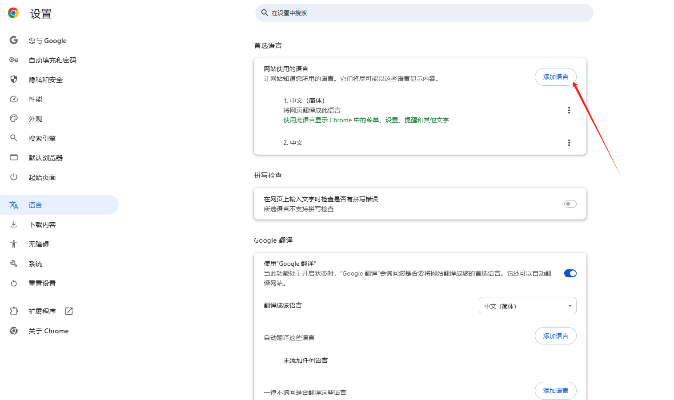Click the download icon for 下载内容
This screenshot has width=674, height=400.
pyautogui.click(x=14, y=224)
